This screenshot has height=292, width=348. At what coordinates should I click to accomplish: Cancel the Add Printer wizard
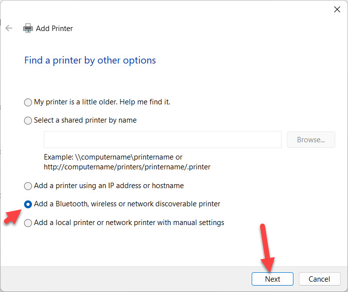coord(319,279)
